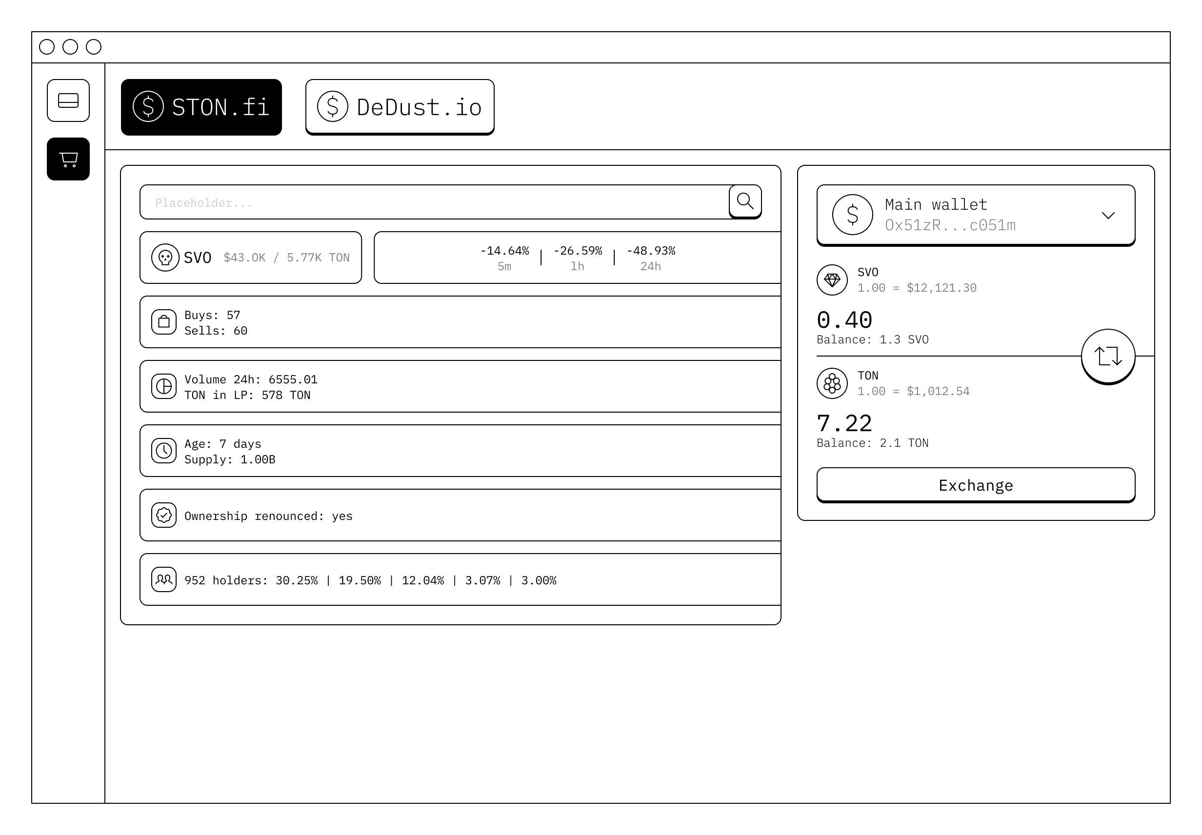Click the pie chart icon near Volume 24h
Image resolution: width=1202 pixels, height=835 pixels.
click(x=164, y=387)
